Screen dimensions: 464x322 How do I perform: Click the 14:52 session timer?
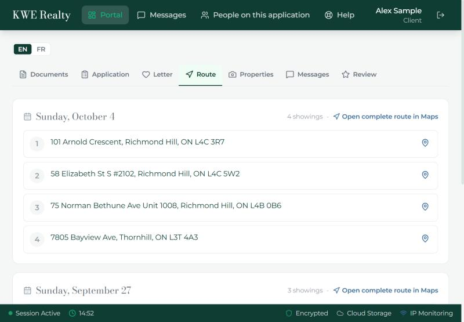[86, 313]
